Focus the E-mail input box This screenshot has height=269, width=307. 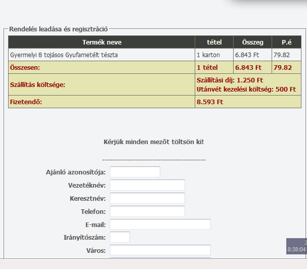point(160,225)
